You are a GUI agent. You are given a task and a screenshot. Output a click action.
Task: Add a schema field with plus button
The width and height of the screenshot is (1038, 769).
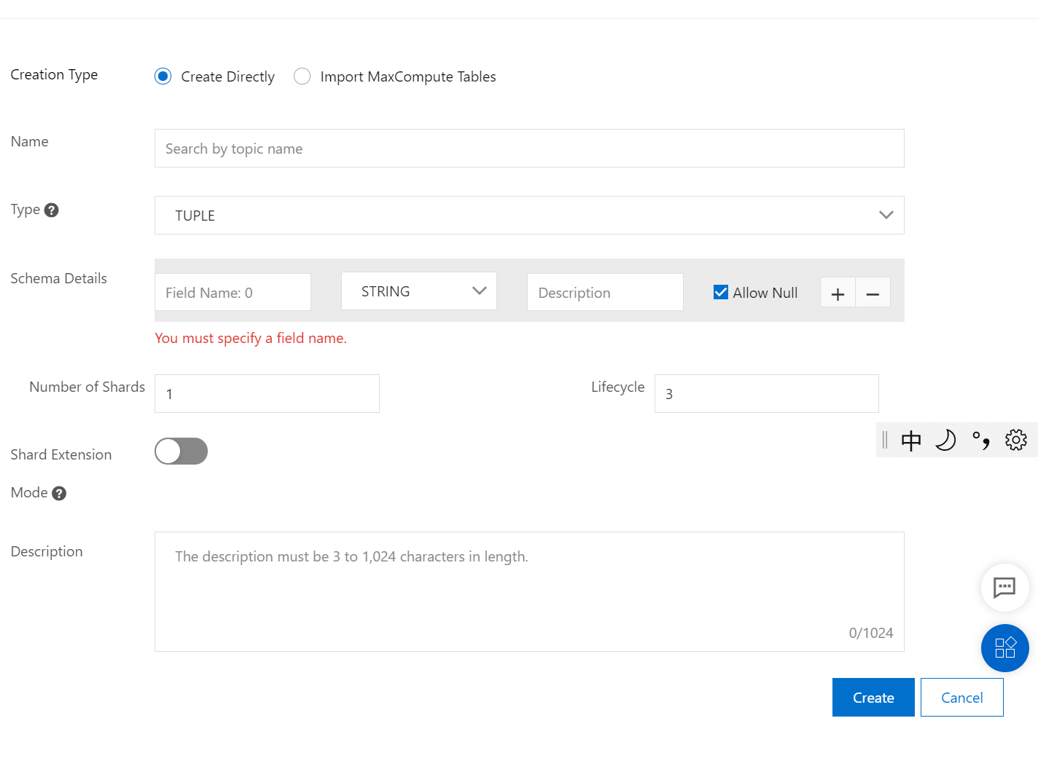[838, 293]
